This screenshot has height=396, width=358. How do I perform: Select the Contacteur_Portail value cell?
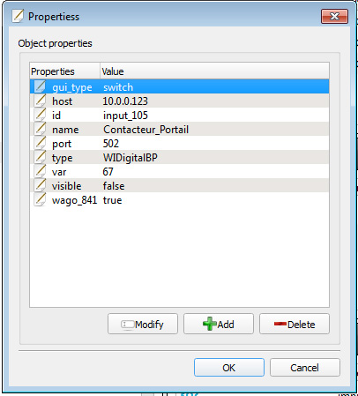tap(145, 130)
